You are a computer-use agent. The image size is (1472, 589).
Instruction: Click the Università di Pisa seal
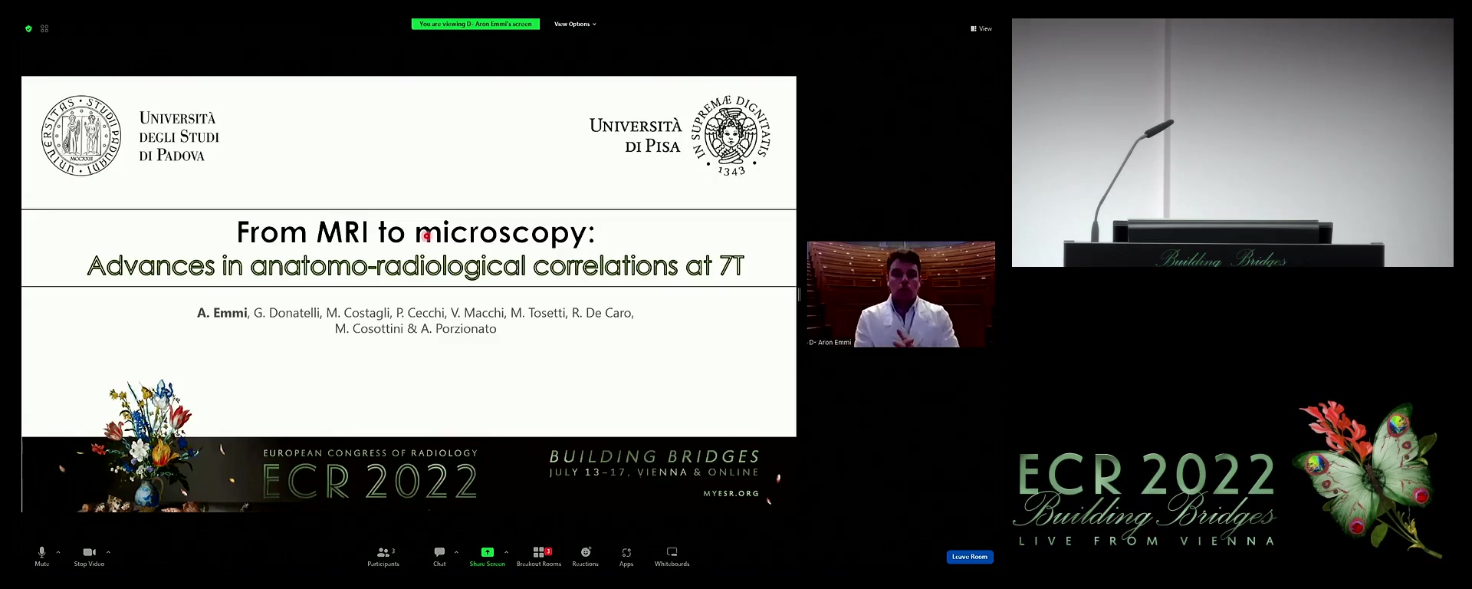(731, 136)
